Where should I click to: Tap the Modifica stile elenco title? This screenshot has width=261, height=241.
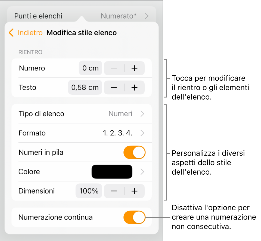click(x=82, y=33)
